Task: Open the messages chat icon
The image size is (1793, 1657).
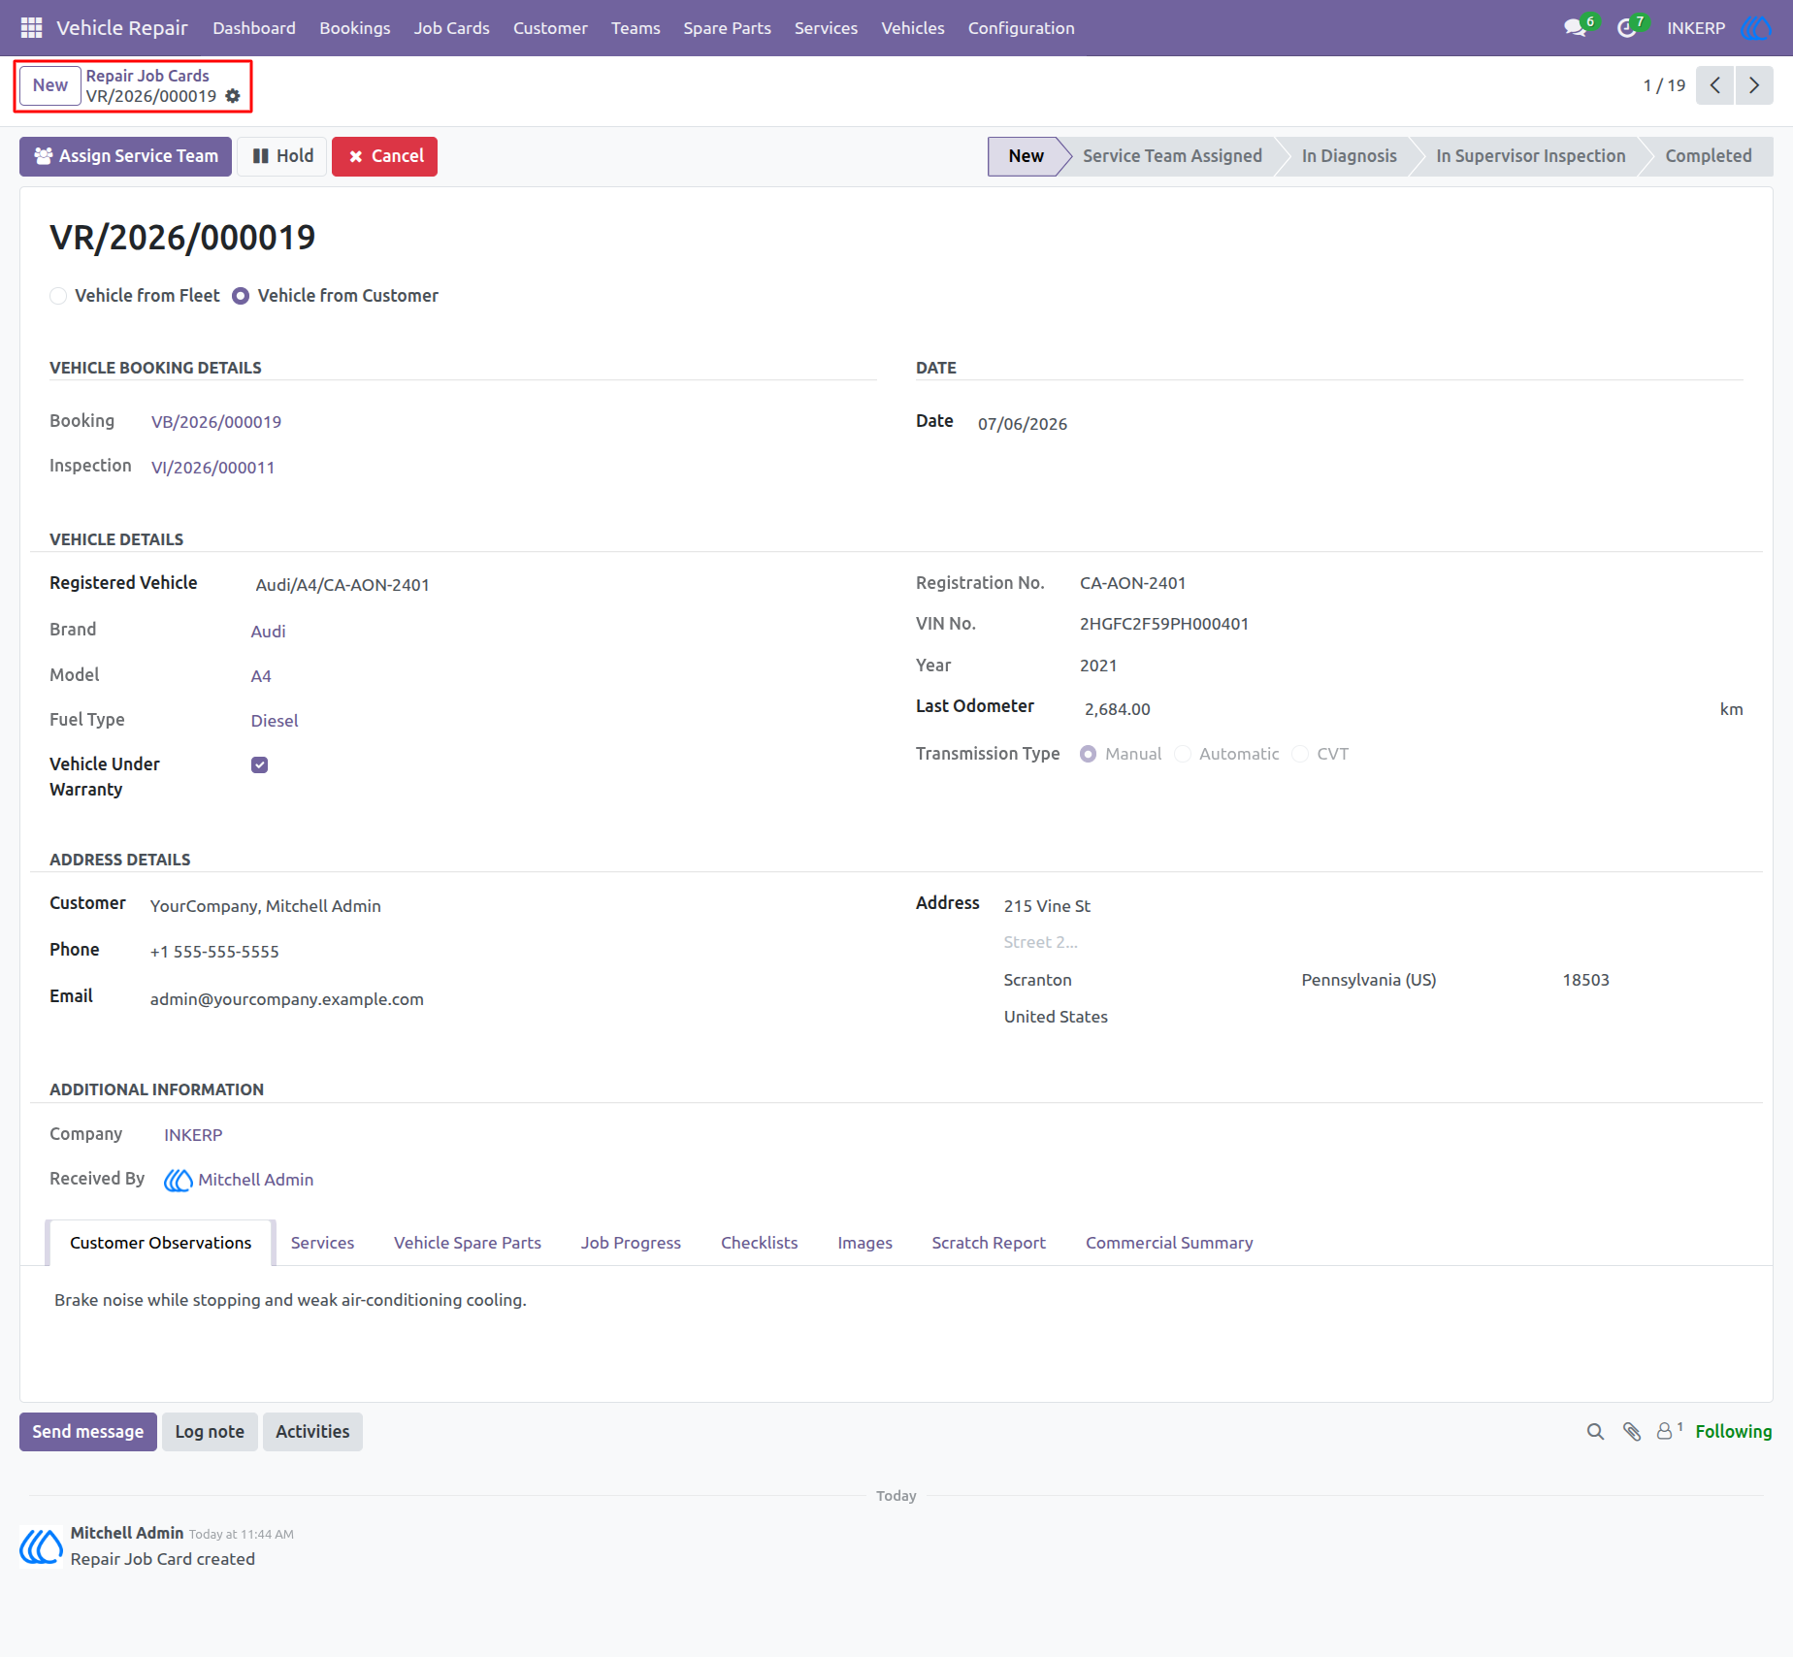Action: pos(1576,28)
